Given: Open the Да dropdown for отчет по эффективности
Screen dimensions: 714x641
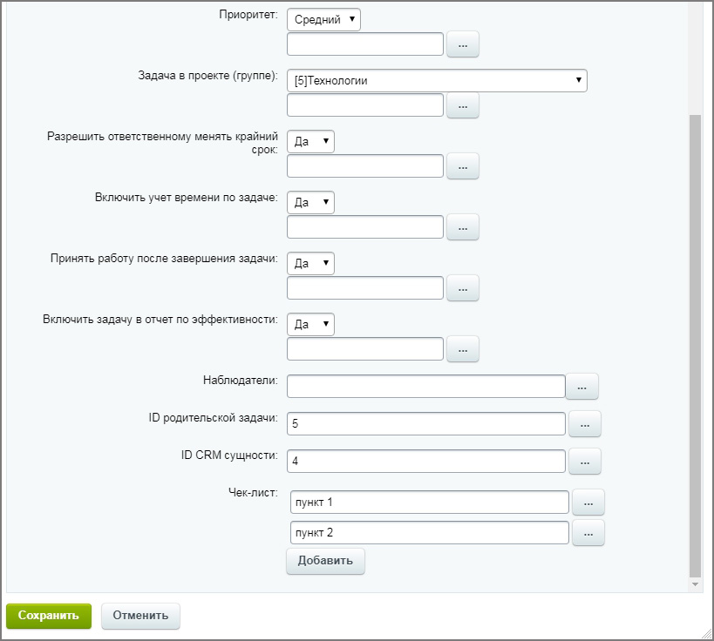Looking at the screenshot, I should [x=310, y=324].
